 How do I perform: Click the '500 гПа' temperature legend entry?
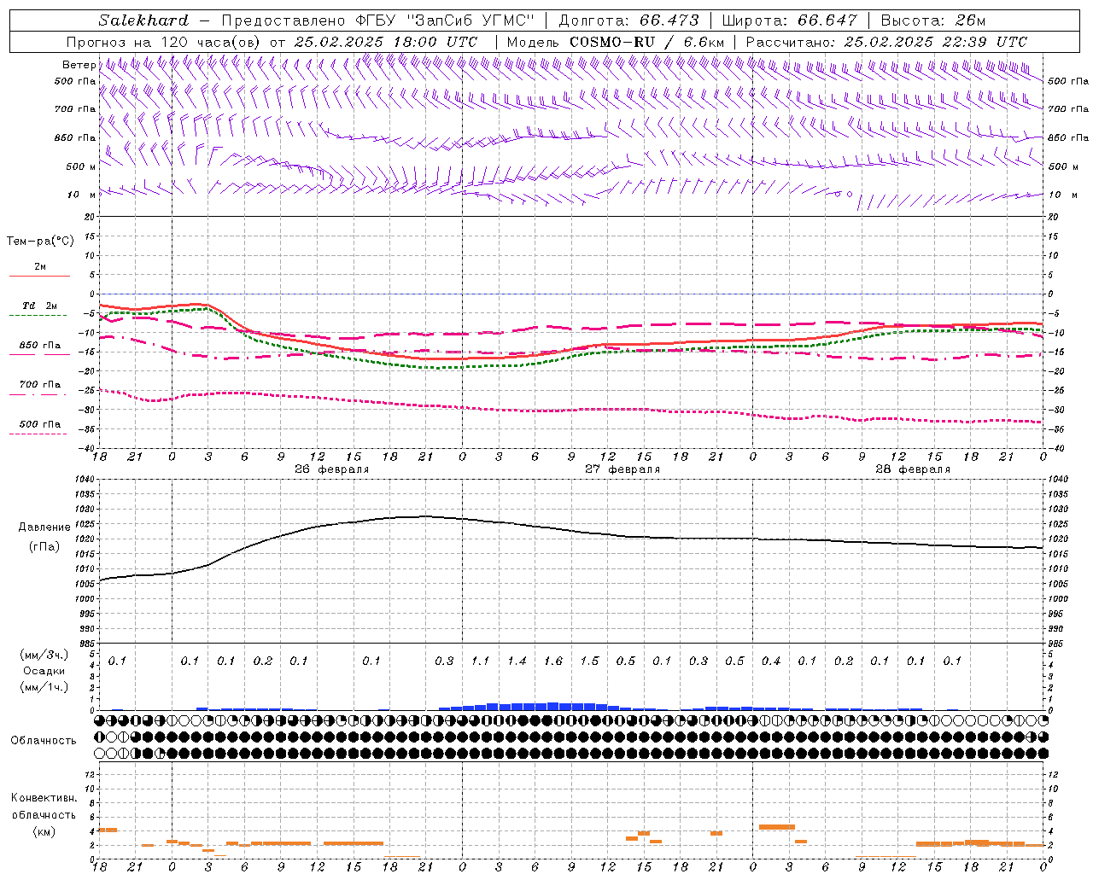pos(40,424)
